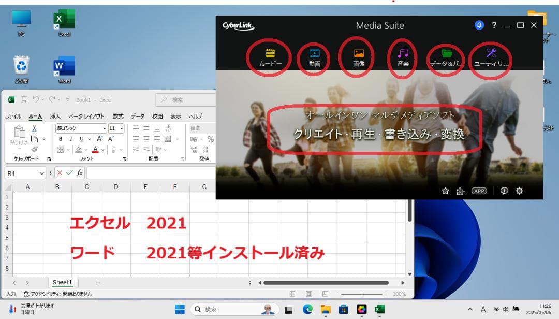The image size is (559, 319).
Task: Click the Excel search box in title bar
Action: (x=185, y=100)
